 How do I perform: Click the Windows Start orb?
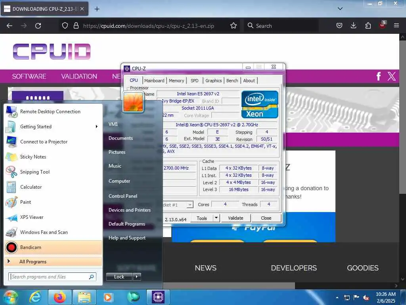coord(10,297)
